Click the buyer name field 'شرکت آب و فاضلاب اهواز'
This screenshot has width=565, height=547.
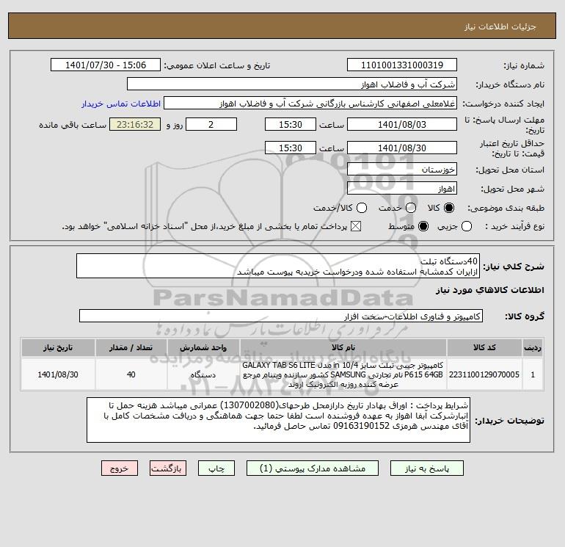tap(292, 84)
